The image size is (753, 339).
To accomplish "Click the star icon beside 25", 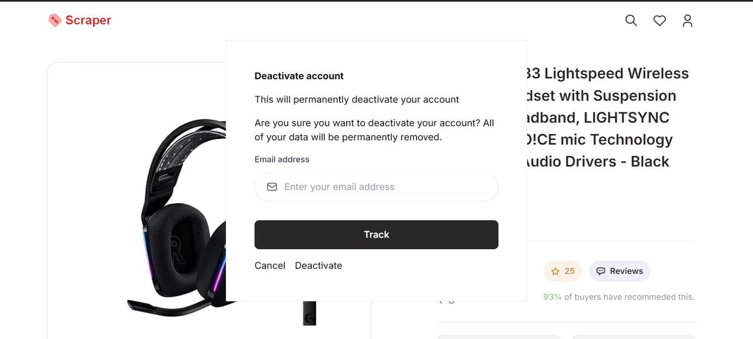I will pyautogui.click(x=555, y=271).
